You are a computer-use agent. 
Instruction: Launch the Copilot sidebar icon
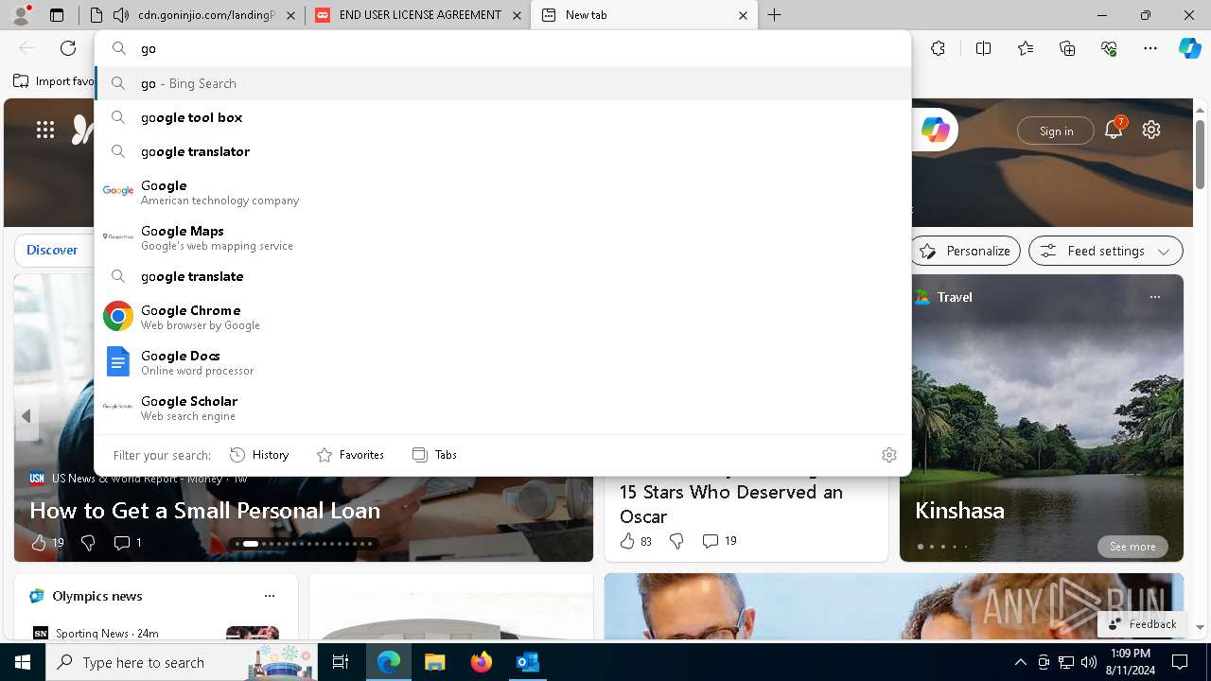[x=1189, y=48]
